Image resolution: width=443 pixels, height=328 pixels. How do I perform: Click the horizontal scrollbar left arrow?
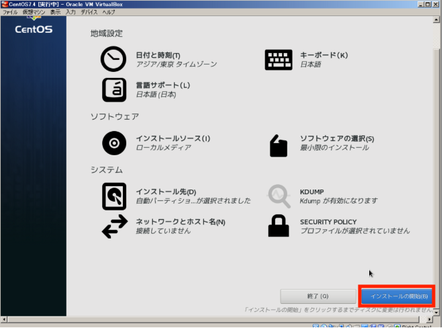coord(3,319)
